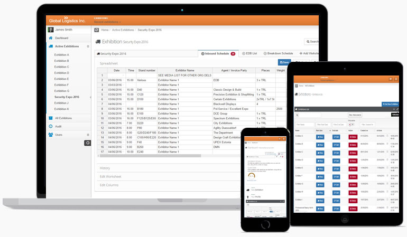Click the Stand number column header
The width and height of the screenshot is (407, 237).
[146, 70]
